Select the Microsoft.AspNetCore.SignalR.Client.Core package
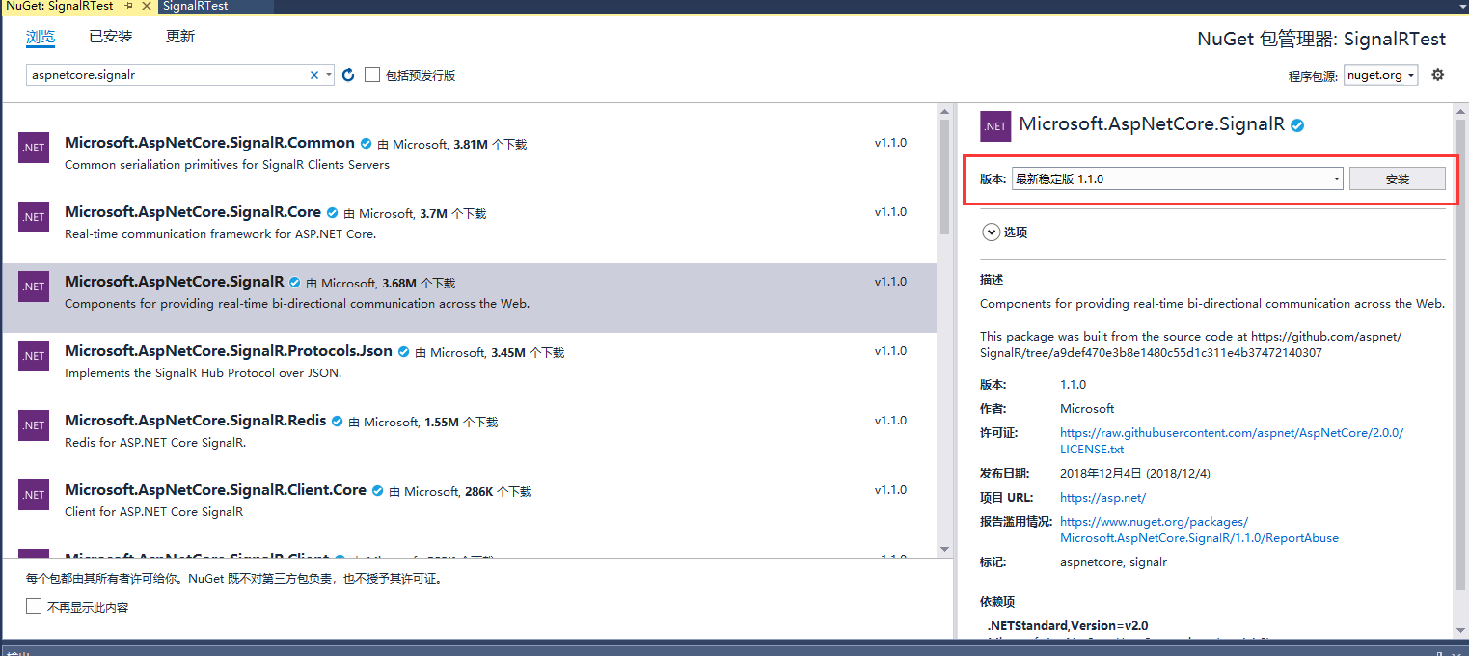 (469, 506)
